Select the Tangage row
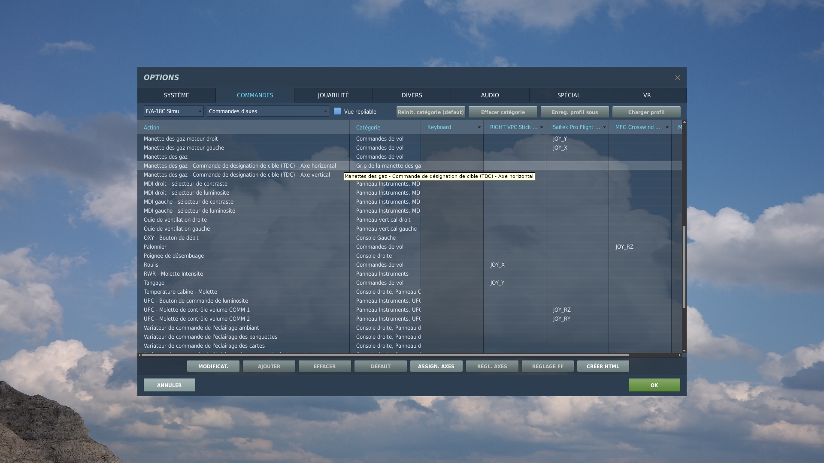Screen dimensions: 824x463 tap(409, 283)
